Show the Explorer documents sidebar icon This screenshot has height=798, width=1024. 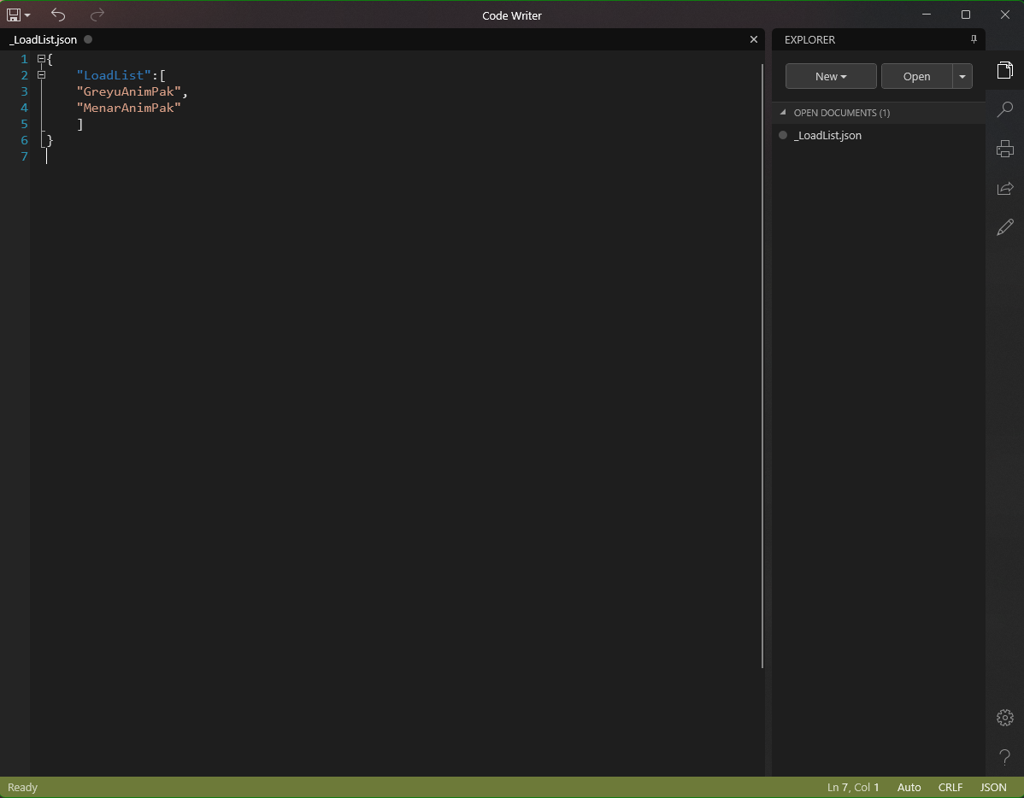coord(1004,70)
